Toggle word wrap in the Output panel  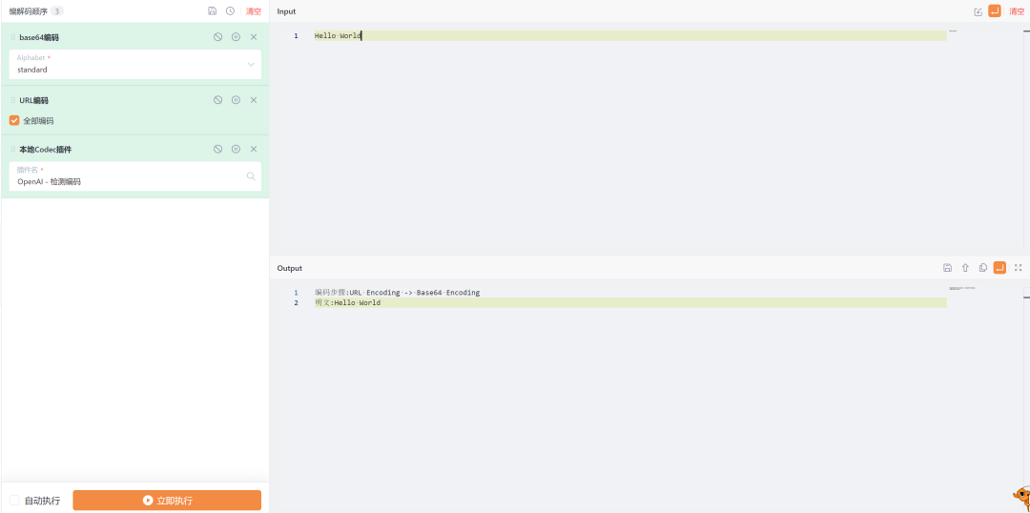[x=999, y=267]
